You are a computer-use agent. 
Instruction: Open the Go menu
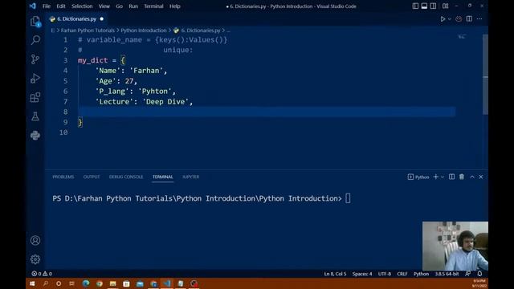coord(120,6)
